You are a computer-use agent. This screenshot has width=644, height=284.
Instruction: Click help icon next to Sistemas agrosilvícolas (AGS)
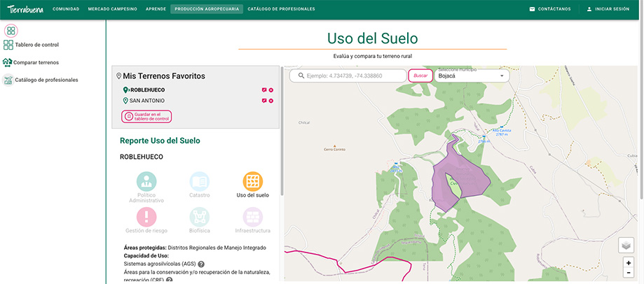pyautogui.click(x=202, y=264)
